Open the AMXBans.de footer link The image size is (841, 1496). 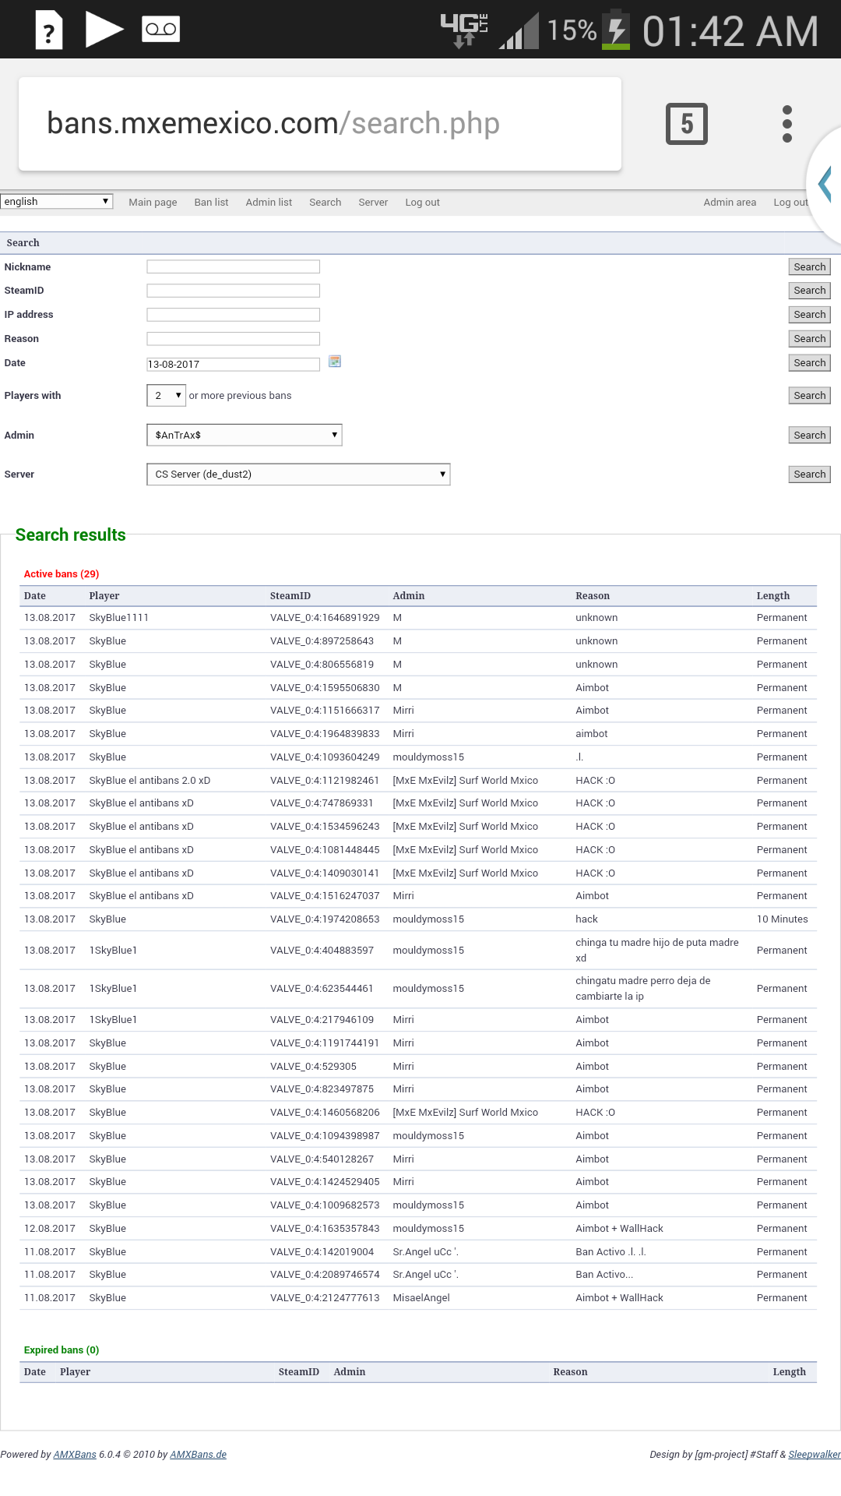(198, 1455)
